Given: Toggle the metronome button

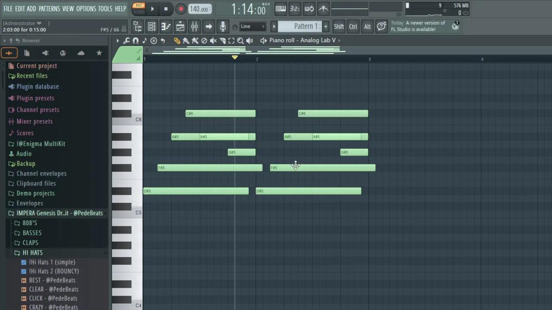Looking at the screenshot, I should coord(323,9).
